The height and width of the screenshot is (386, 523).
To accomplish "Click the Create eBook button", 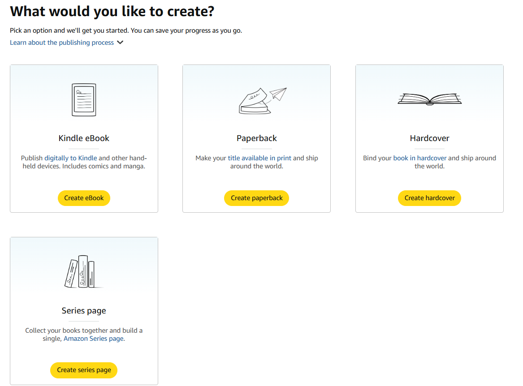I will 84,198.
